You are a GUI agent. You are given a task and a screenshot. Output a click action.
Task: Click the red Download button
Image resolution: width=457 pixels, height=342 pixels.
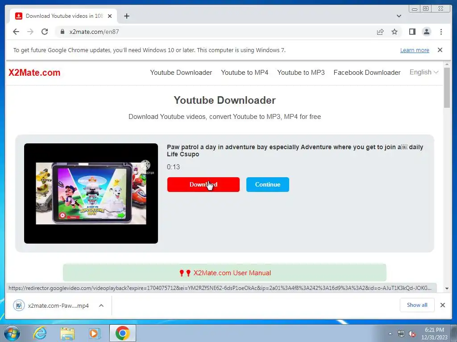pos(204,185)
